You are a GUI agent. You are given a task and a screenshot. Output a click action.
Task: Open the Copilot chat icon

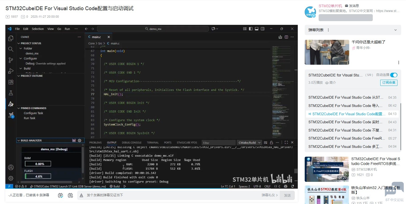(214, 29)
